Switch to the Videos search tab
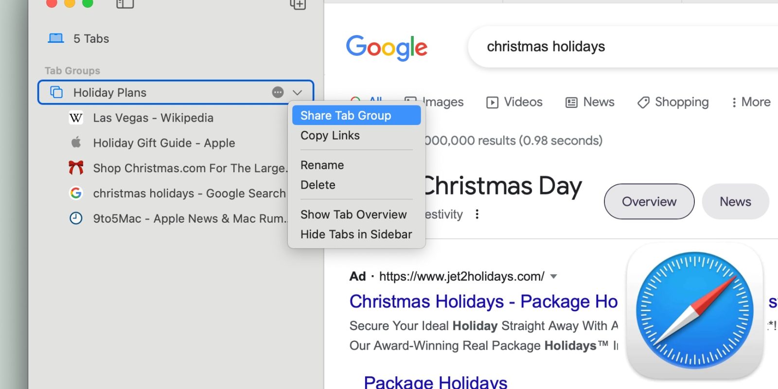The image size is (778, 389). pos(514,102)
